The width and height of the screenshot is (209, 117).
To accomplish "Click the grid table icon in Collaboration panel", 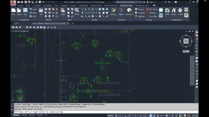I will [x=186, y=15].
